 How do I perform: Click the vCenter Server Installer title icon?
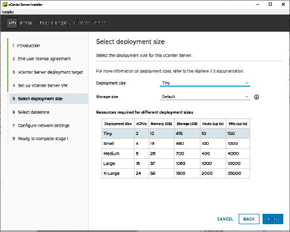(5, 5)
